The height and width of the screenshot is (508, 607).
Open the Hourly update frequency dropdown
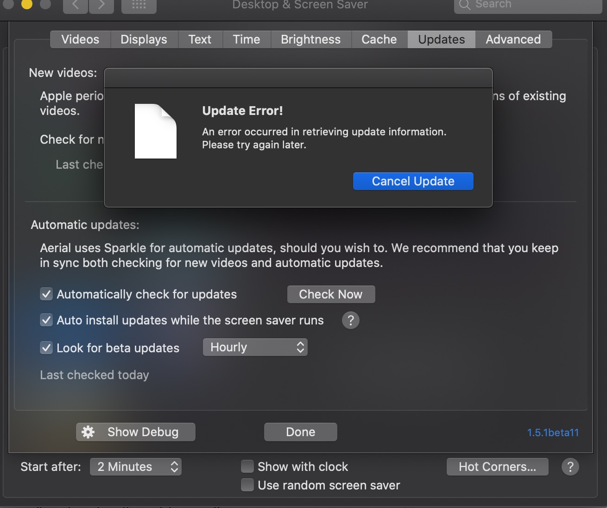[x=255, y=347]
